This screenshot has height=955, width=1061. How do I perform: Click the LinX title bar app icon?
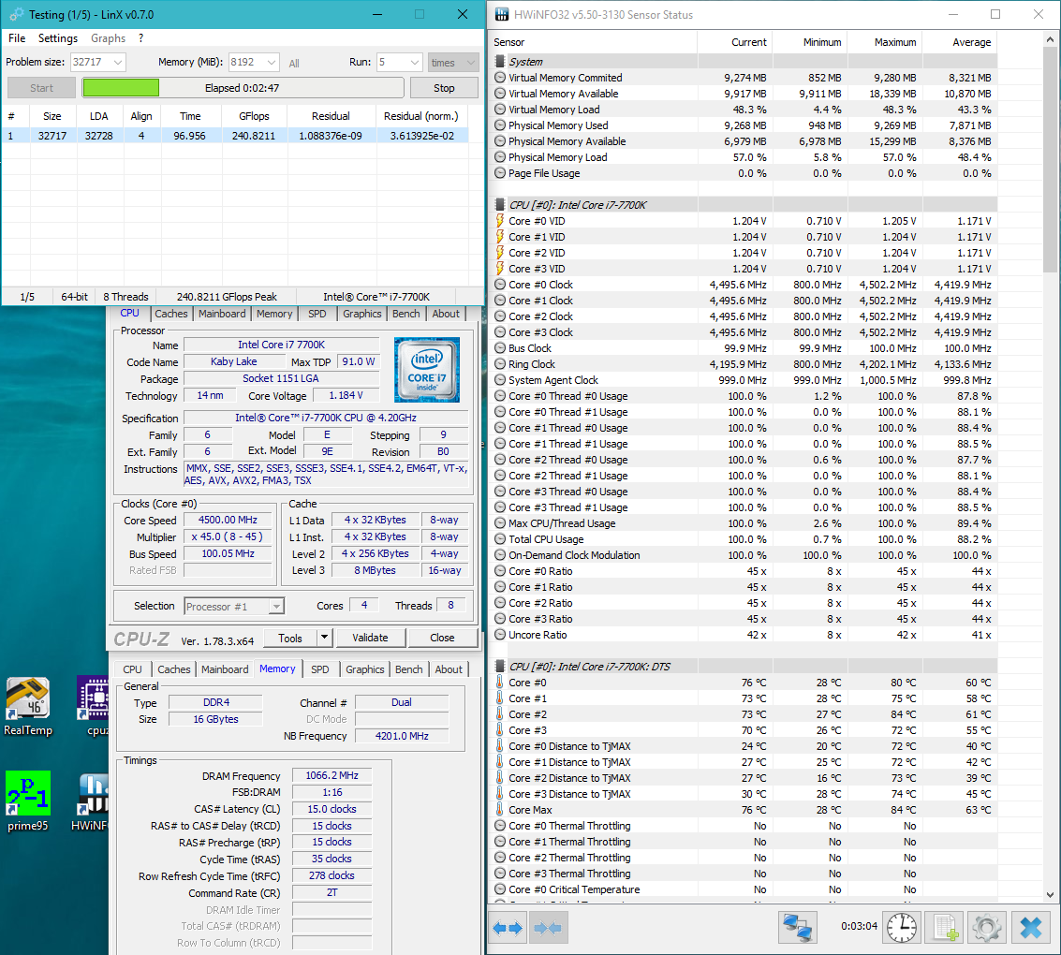tap(16, 14)
